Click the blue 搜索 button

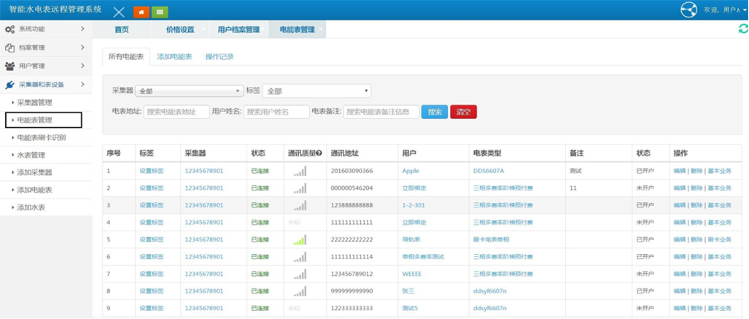[x=435, y=112]
